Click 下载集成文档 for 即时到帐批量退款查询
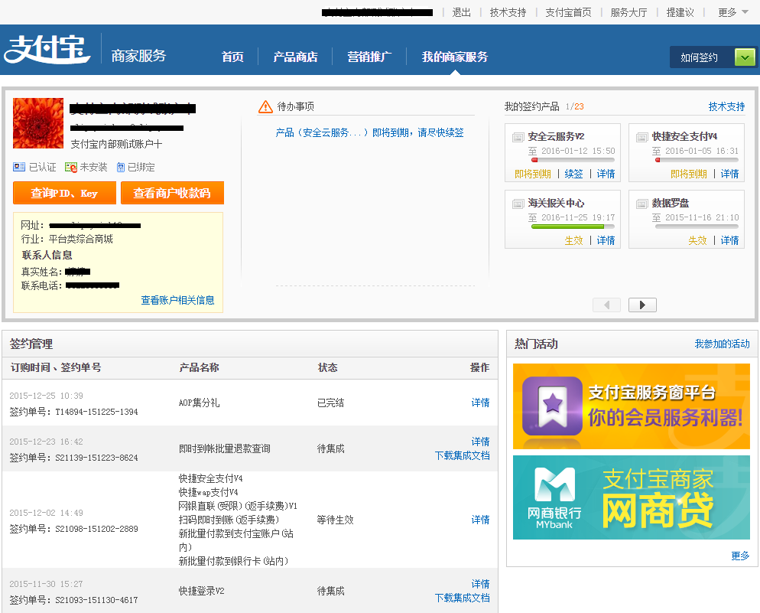 pos(462,455)
